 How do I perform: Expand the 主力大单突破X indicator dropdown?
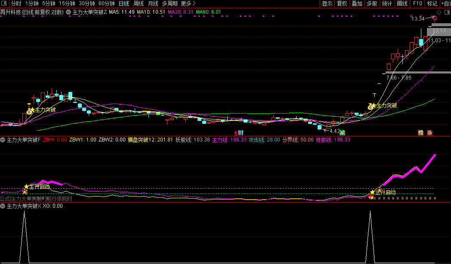pyautogui.click(x=3, y=206)
